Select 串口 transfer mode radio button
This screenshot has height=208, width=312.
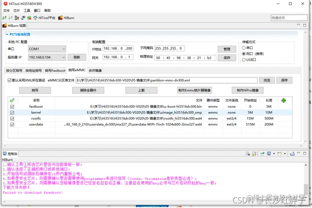click(244, 48)
